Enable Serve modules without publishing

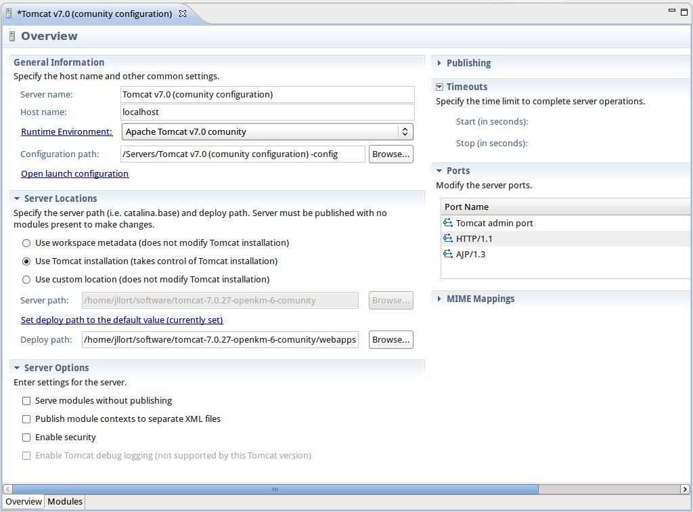26,401
